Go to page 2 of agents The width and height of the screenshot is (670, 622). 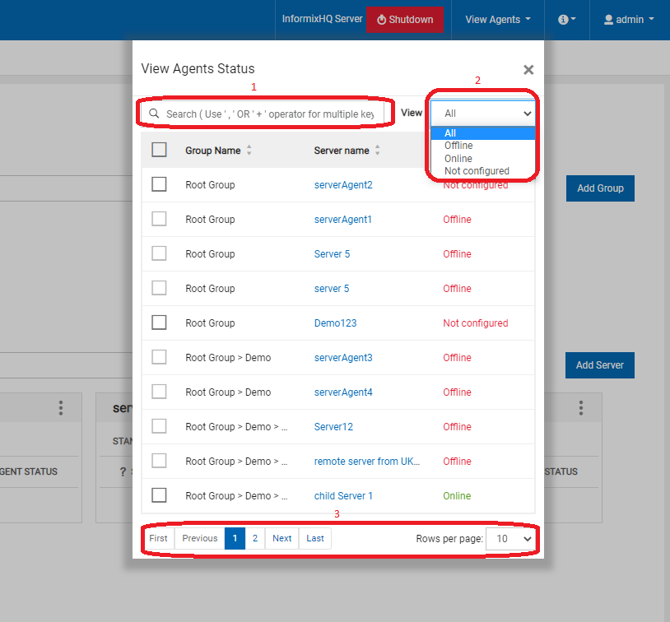tap(255, 539)
